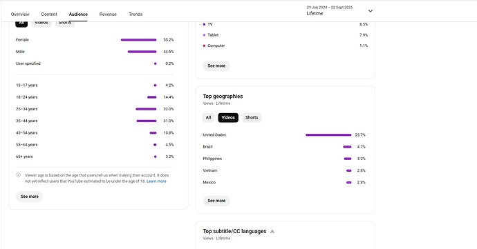Open the Trends tab
Image resolution: width=477 pixels, height=249 pixels.
click(135, 14)
